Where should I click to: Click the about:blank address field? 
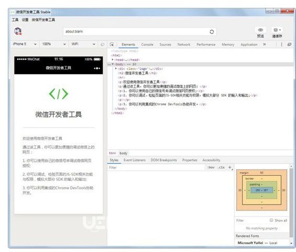(x=136, y=31)
